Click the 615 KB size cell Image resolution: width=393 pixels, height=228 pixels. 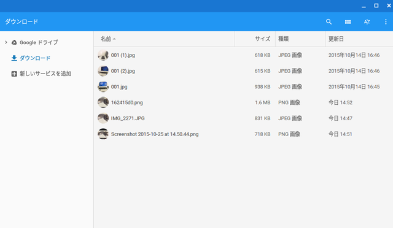[262, 71]
